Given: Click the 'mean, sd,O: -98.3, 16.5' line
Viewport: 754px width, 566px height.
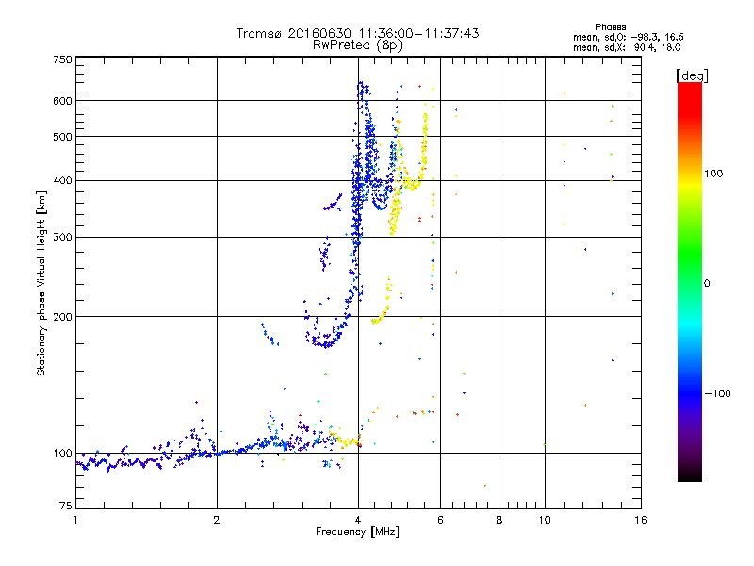Looking at the screenshot, I should click(629, 37).
